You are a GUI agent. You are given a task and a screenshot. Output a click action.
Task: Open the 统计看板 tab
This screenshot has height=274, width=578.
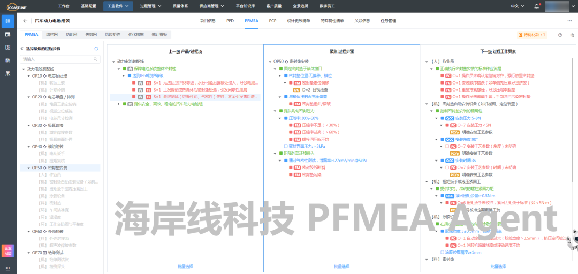(159, 35)
